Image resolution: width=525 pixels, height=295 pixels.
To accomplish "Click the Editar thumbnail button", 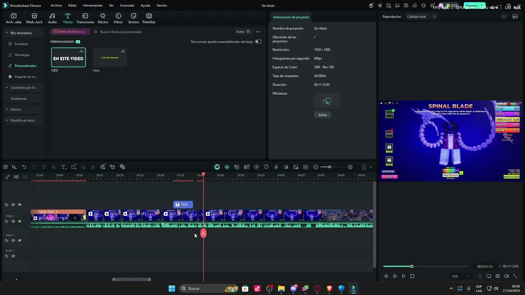I will 323,115.
